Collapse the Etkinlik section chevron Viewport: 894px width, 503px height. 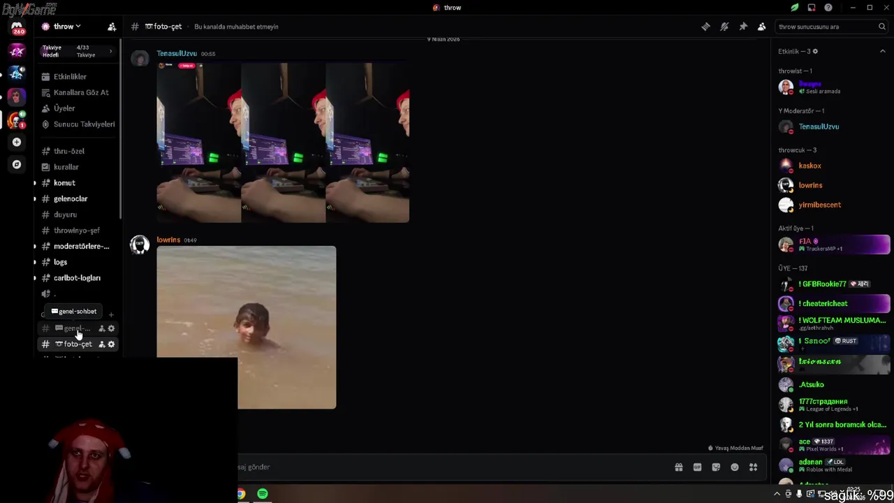pyautogui.click(x=882, y=51)
